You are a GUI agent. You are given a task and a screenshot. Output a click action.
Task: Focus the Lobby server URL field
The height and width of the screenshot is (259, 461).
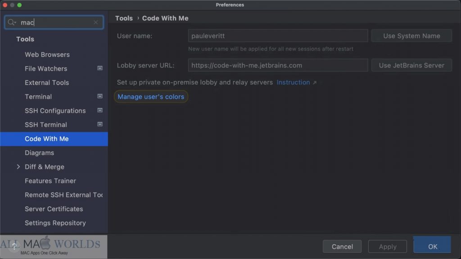[x=278, y=65]
